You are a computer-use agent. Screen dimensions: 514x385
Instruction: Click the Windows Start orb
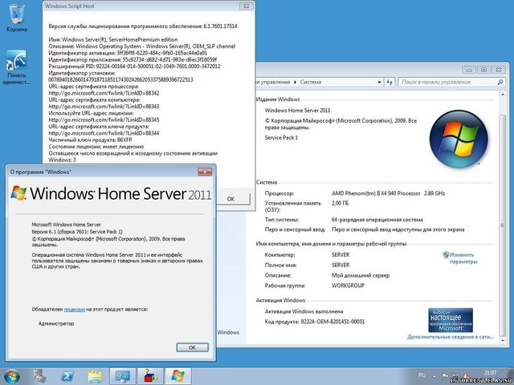click(12, 376)
